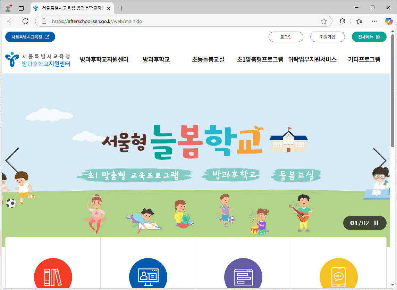The height and width of the screenshot is (290, 397).
Task: Go to previous banner slide
Action: tap(11, 160)
